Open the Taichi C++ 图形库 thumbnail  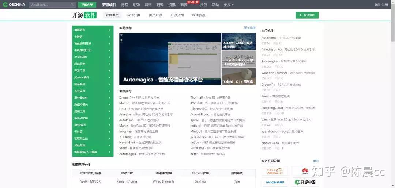[x=238, y=76]
